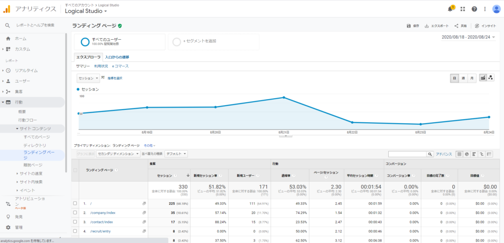Click the green verified shield icon
The height and width of the screenshot is (243, 504).
click(120, 26)
